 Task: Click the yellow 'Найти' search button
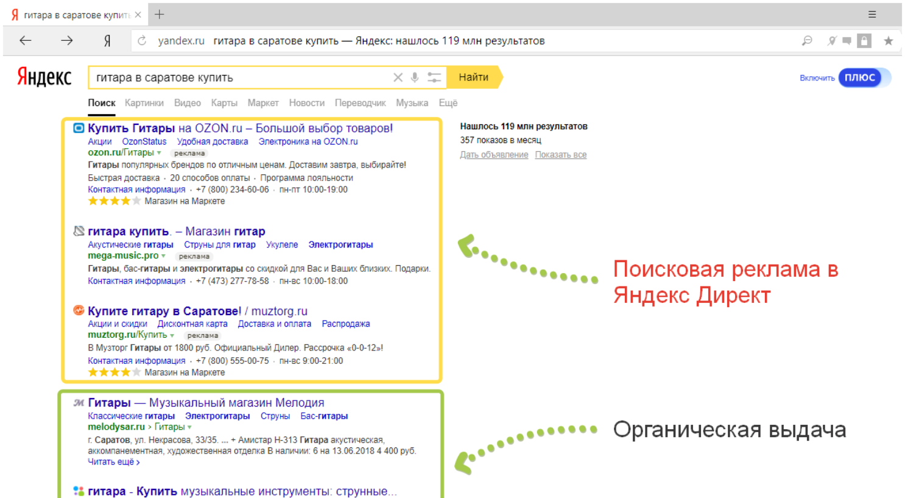pos(474,77)
